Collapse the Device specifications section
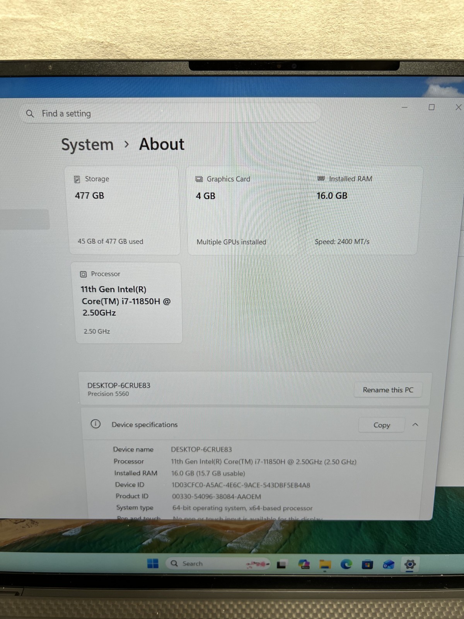The width and height of the screenshot is (464, 619). click(x=415, y=424)
